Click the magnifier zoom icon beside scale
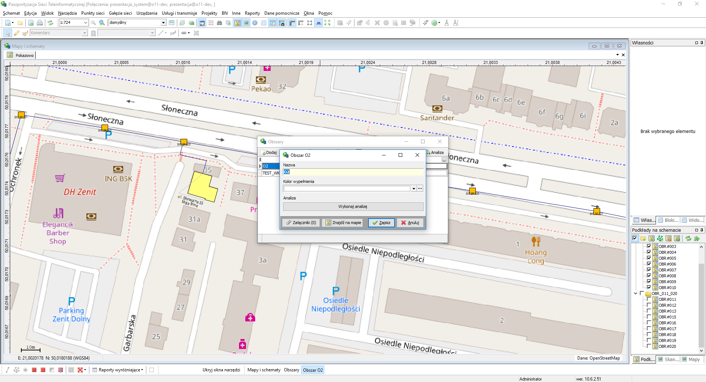 click(93, 23)
